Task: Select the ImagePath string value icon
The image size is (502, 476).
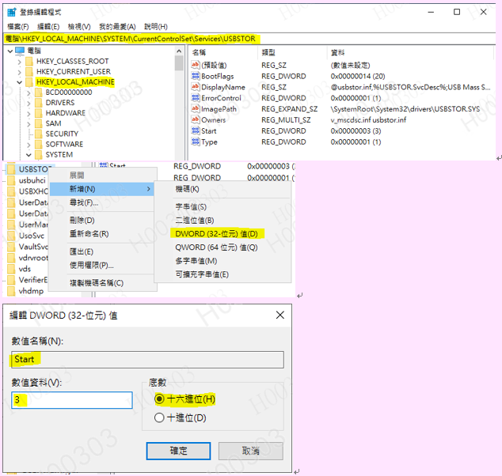Action: click(x=196, y=108)
